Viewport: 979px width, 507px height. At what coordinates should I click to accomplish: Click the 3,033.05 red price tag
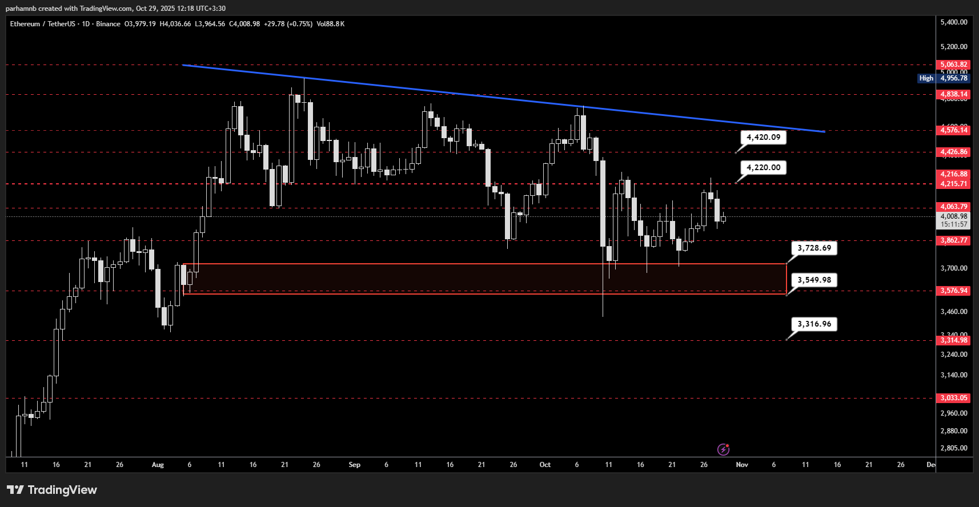click(954, 398)
